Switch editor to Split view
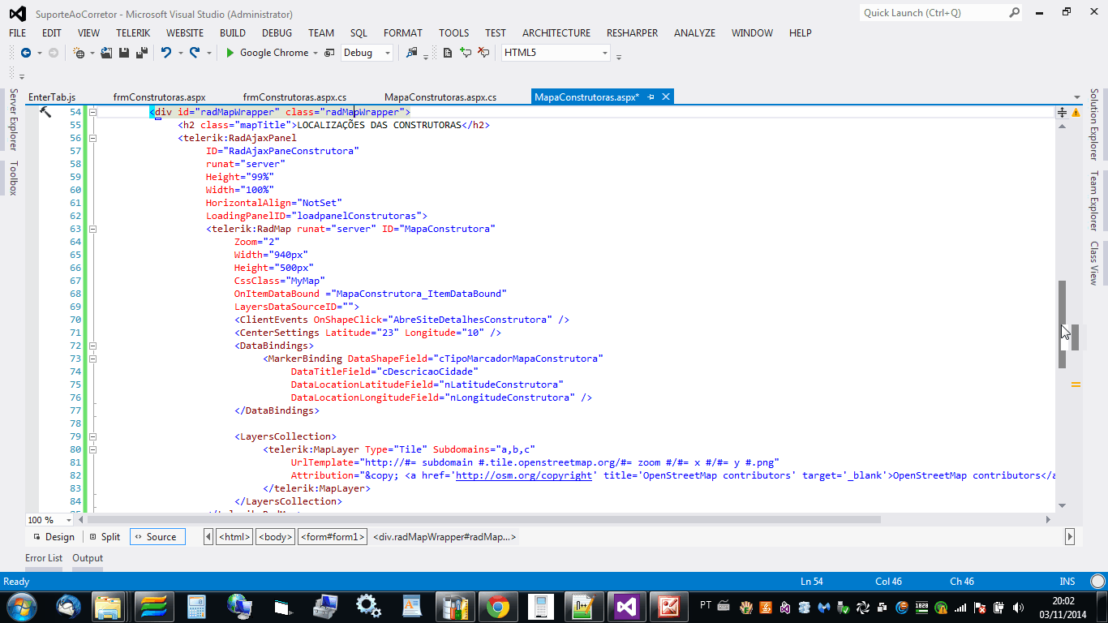 pyautogui.click(x=105, y=537)
